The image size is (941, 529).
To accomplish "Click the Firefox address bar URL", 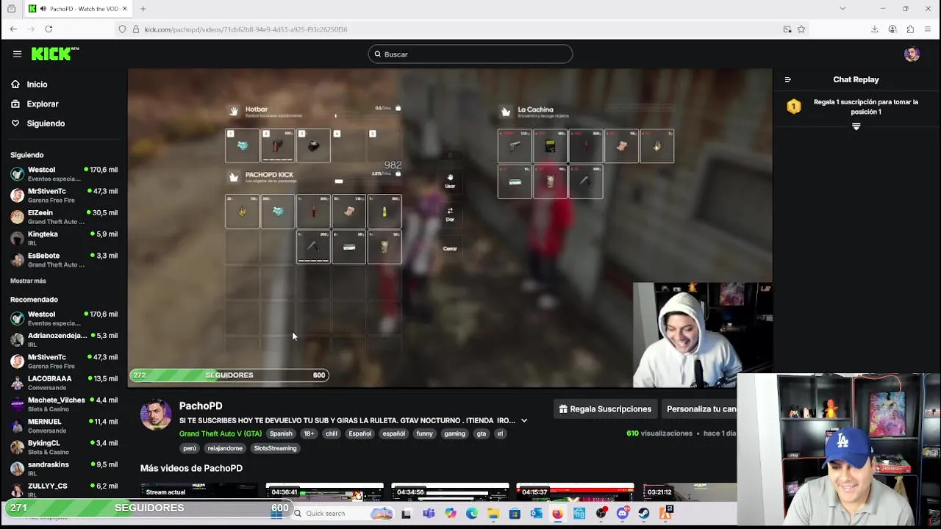I will [x=246, y=29].
